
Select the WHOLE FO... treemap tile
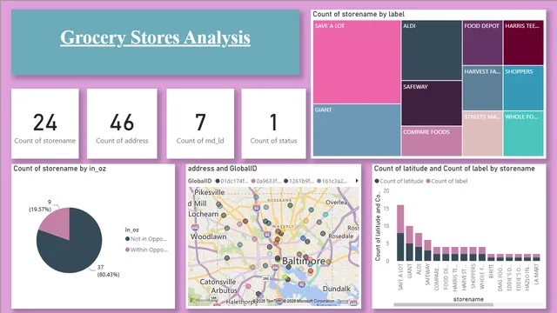(523, 133)
